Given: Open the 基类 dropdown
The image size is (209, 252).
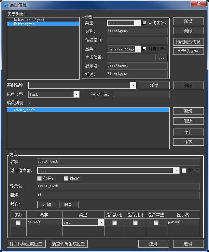Looking at the screenshot, I should point(138,49).
